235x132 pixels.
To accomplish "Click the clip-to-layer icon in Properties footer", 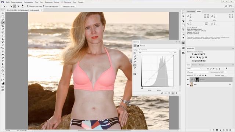I will coord(162,93).
